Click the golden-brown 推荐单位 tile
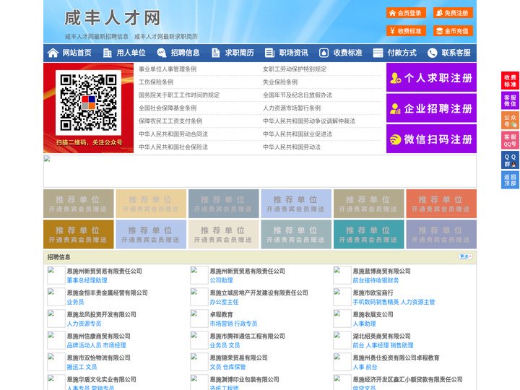Screen dimensions: 520x390 click(79, 234)
